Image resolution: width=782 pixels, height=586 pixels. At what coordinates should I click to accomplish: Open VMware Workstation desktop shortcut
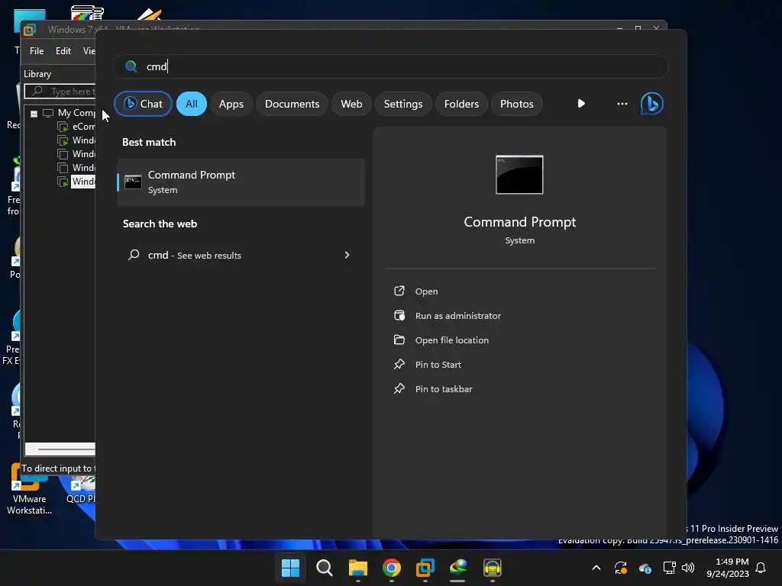pos(29,490)
